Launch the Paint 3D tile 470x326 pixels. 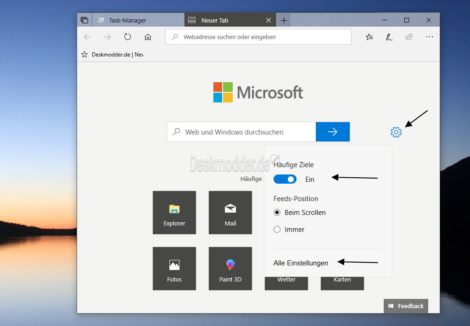tap(230, 269)
